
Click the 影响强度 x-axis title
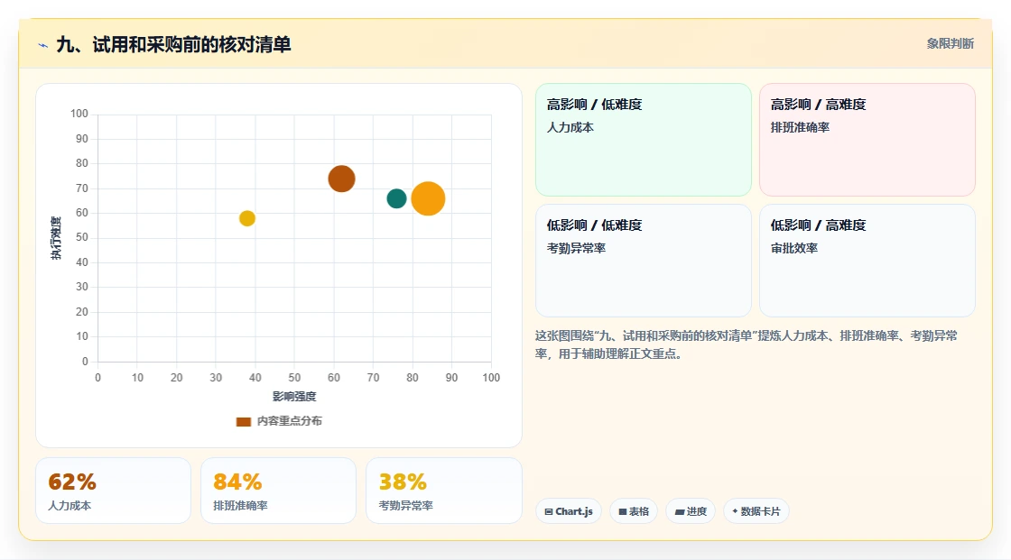coord(294,396)
